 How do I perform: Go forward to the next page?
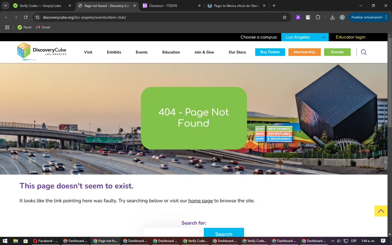16,17
